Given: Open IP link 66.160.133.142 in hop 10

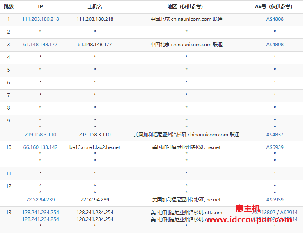Looking at the screenshot, I should coord(40,147).
